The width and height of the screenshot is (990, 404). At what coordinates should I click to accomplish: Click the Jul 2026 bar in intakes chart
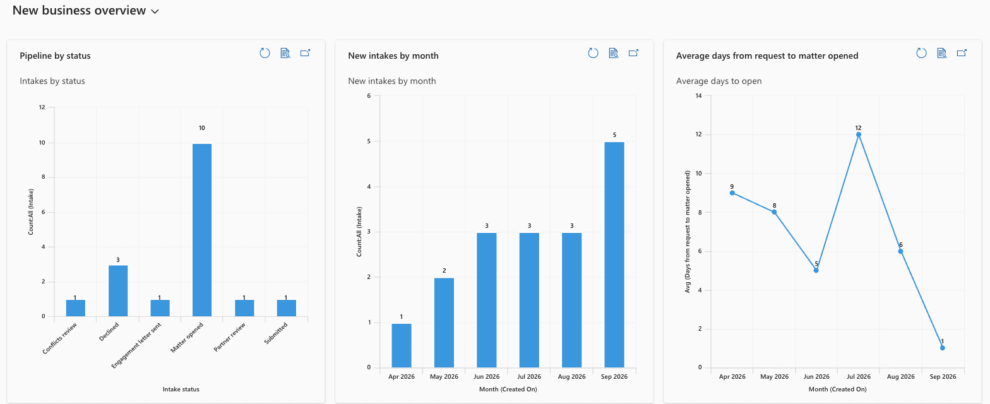[529, 300]
